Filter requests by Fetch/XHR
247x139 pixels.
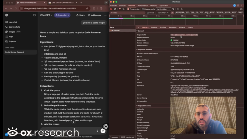coord(180,13)
